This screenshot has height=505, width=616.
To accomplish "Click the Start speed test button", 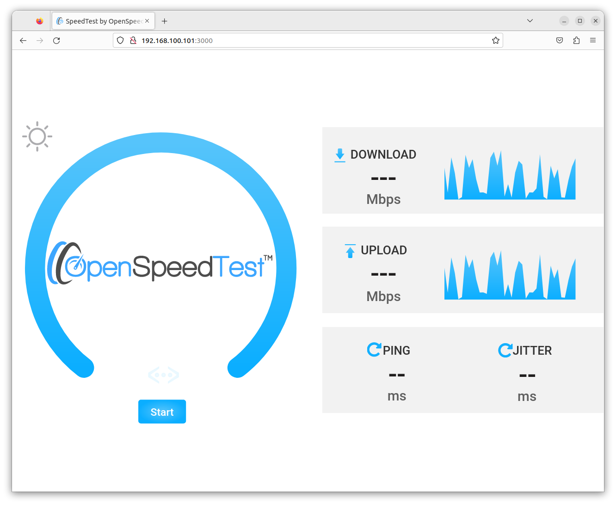I will pyautogui.click(x=162, y=412).
